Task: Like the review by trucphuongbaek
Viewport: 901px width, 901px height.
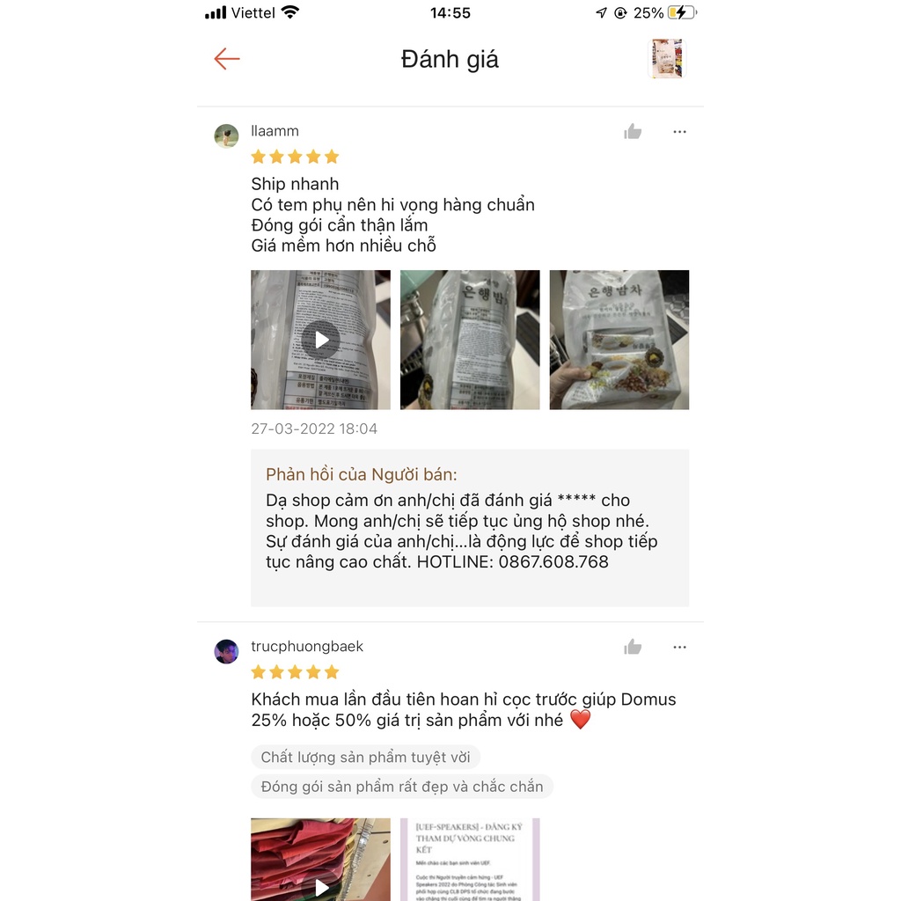Action: [x=633, y=647]
